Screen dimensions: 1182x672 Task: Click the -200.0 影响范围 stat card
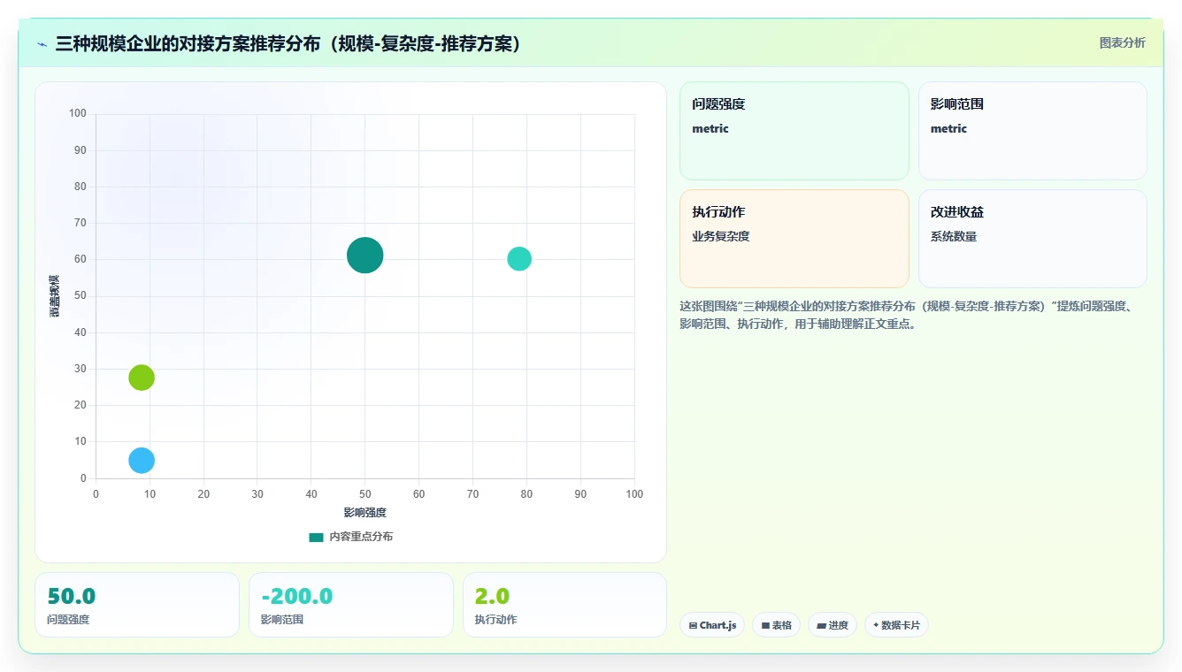(x=350, y=605)
